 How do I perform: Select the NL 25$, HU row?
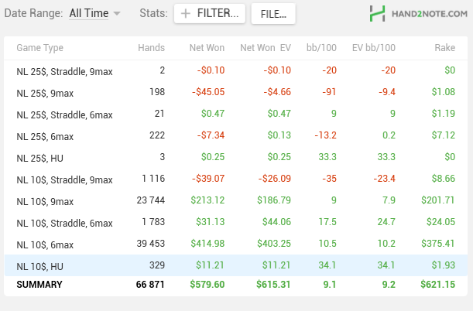236,158
